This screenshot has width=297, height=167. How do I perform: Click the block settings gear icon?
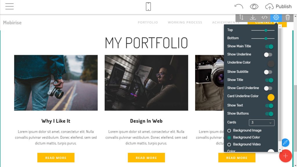click(276, 17)
